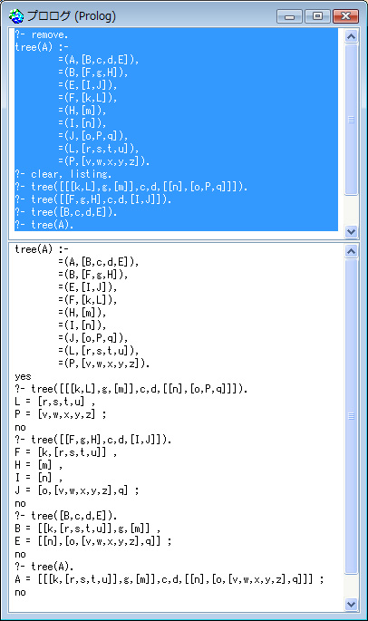
Task: Click the splitter between editor and output panes
Action: pyautogui.click(x=184, y=240)
